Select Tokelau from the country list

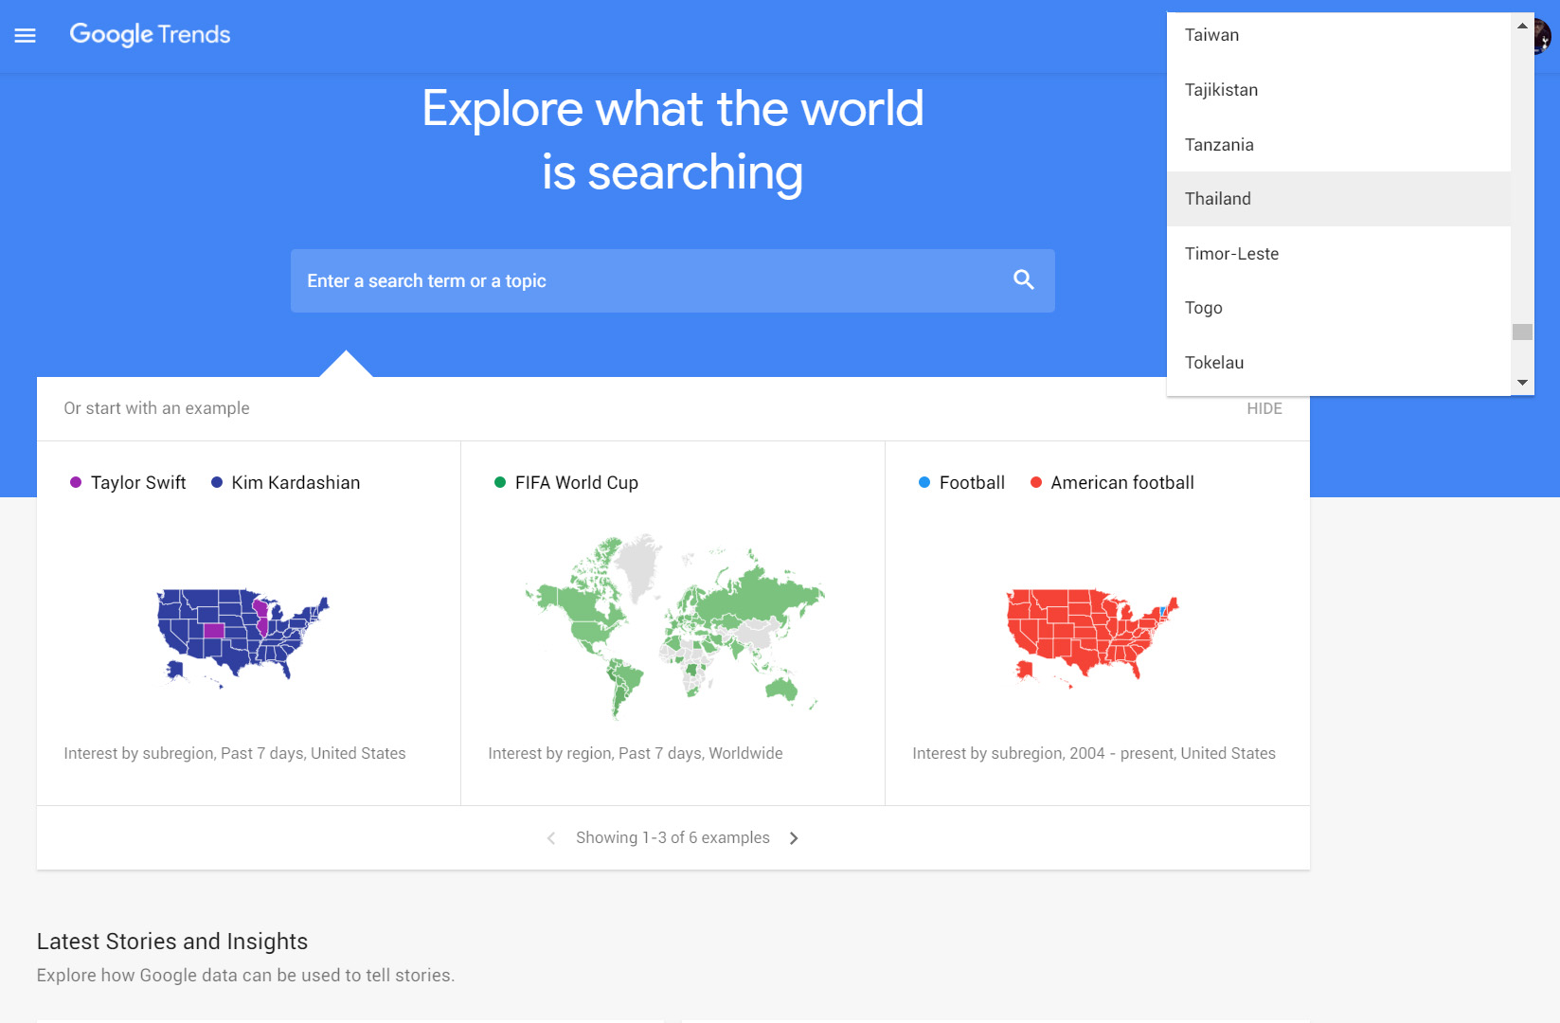1213,363
